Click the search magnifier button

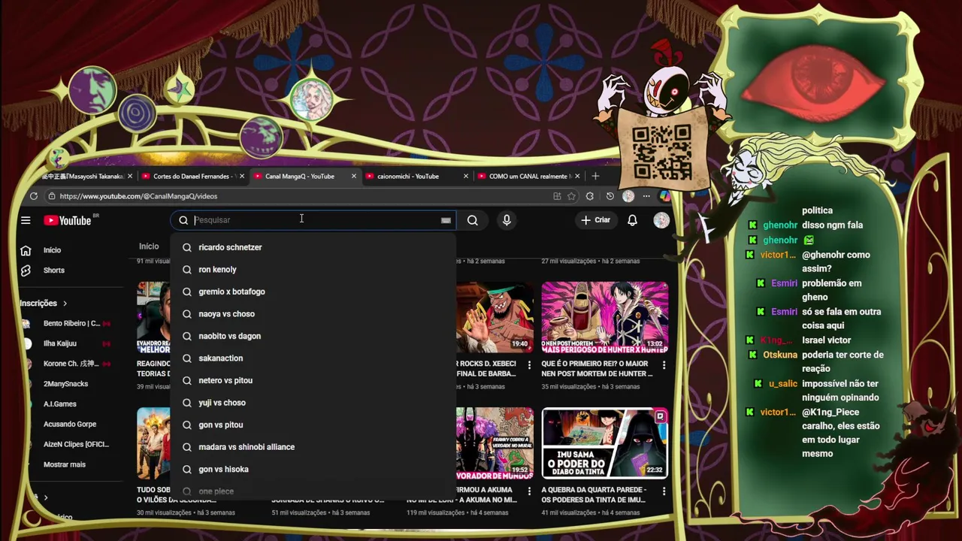click(473, 220)
